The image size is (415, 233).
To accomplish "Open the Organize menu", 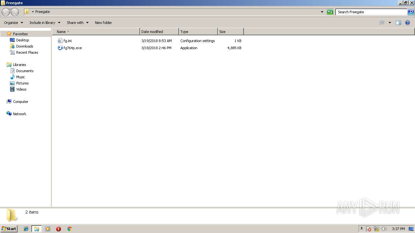I will click(x=13, y=23).
